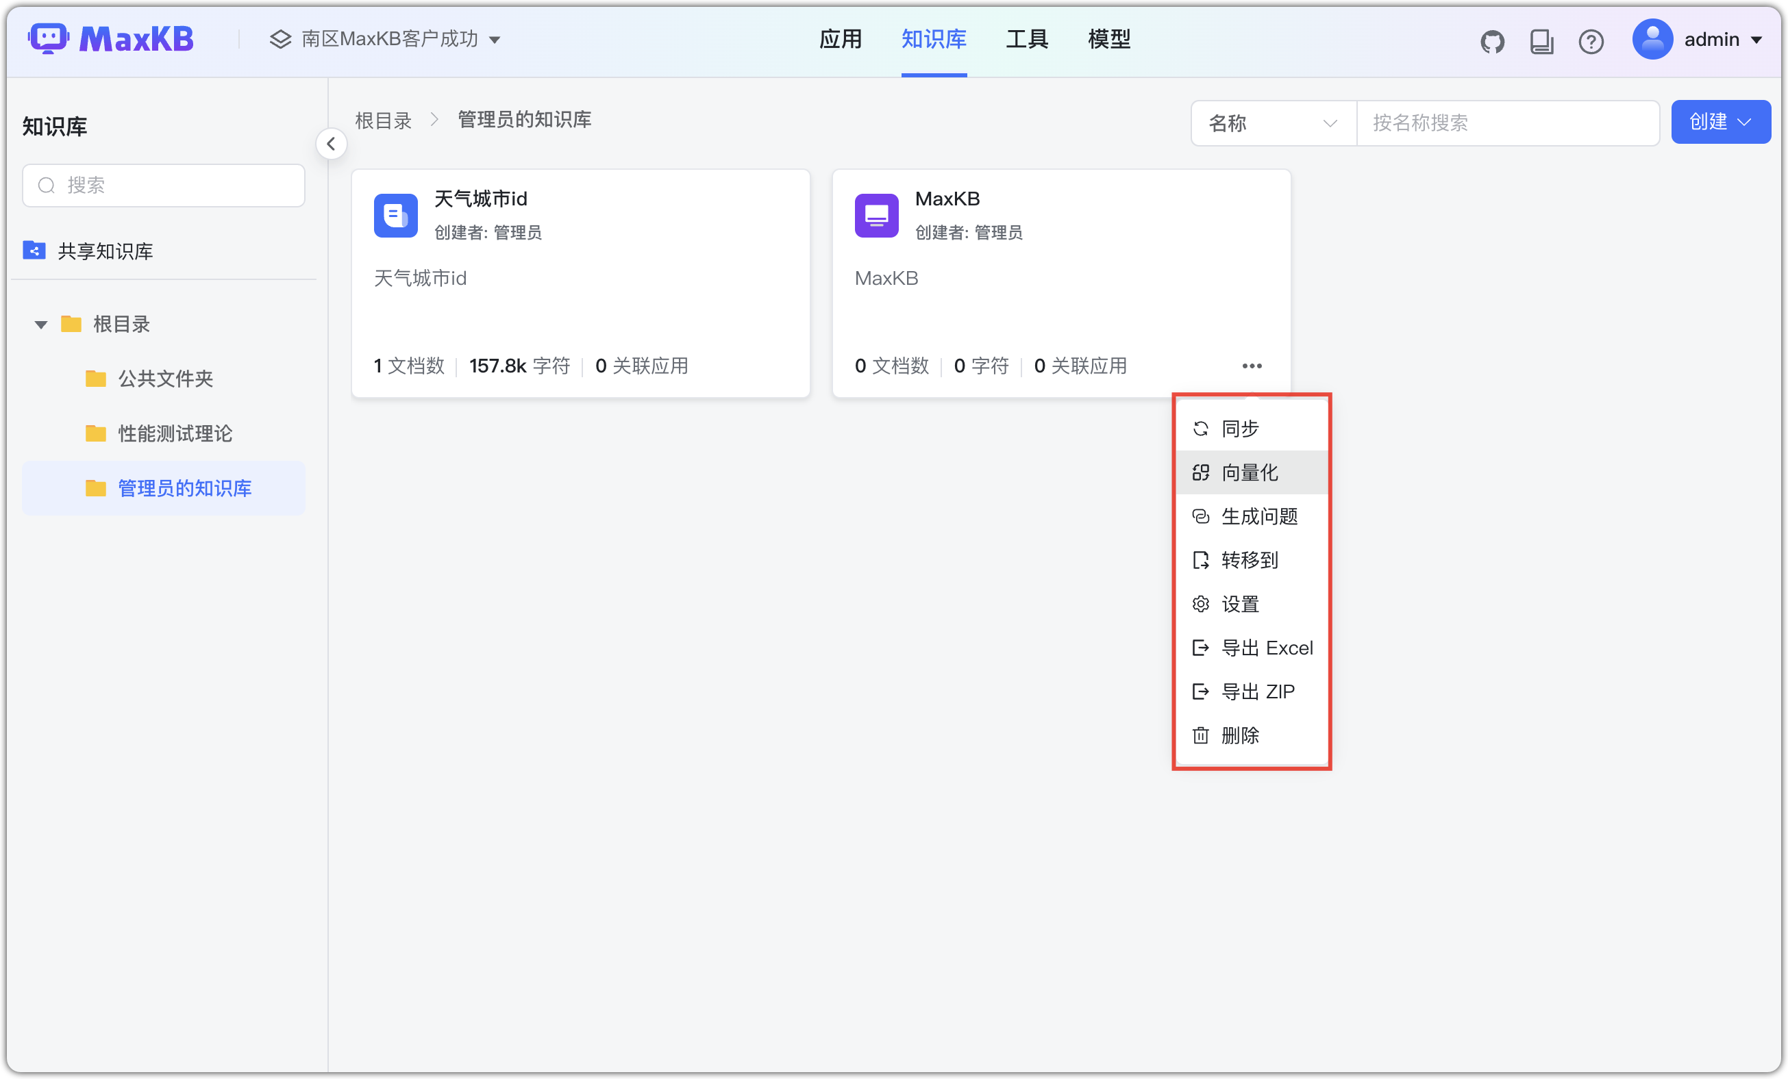
Task: Select 导出 ZIP menu entry
Action: pos(1252,691)
